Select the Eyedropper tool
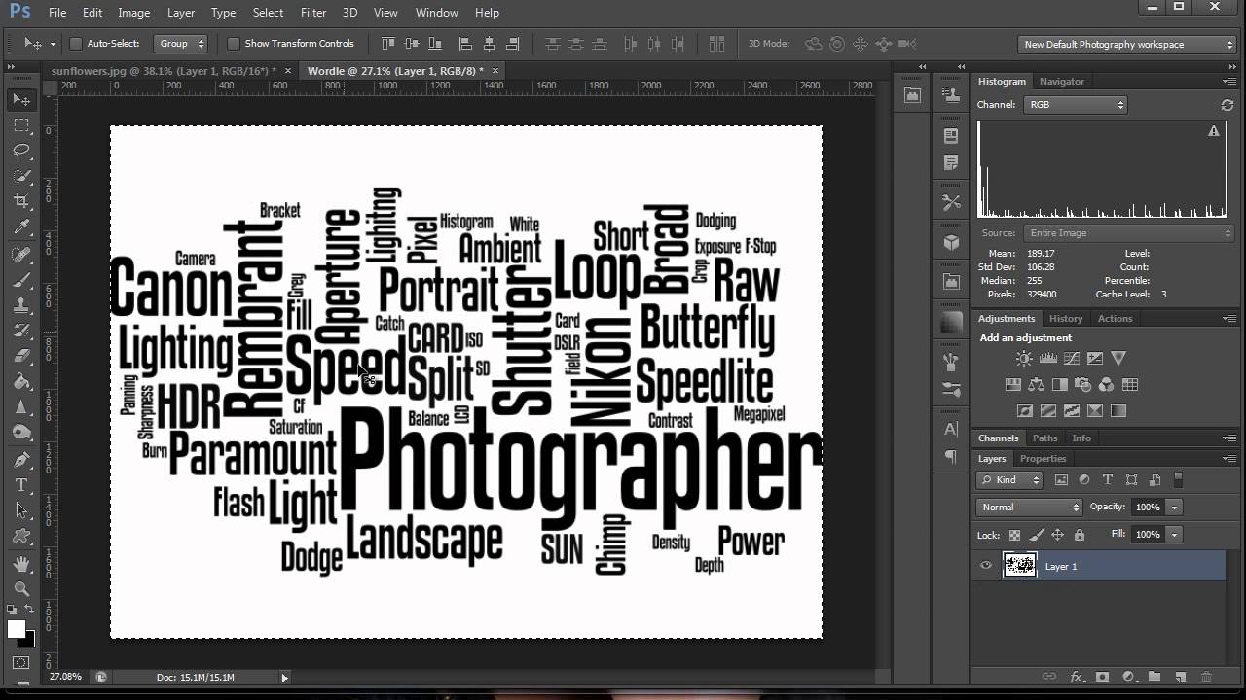 tap(21, 227)
